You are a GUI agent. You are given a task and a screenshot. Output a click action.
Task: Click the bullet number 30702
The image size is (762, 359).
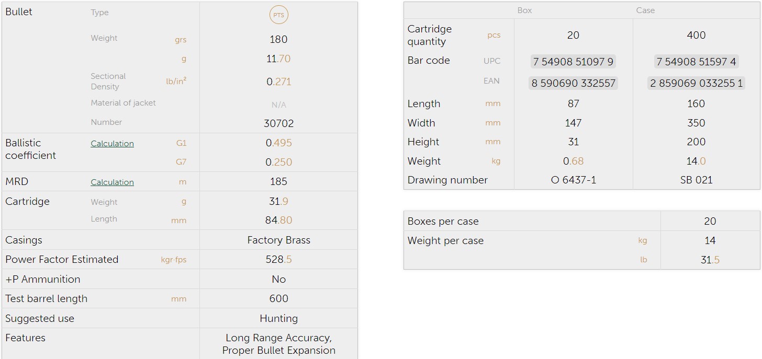(x=278, y=124)
